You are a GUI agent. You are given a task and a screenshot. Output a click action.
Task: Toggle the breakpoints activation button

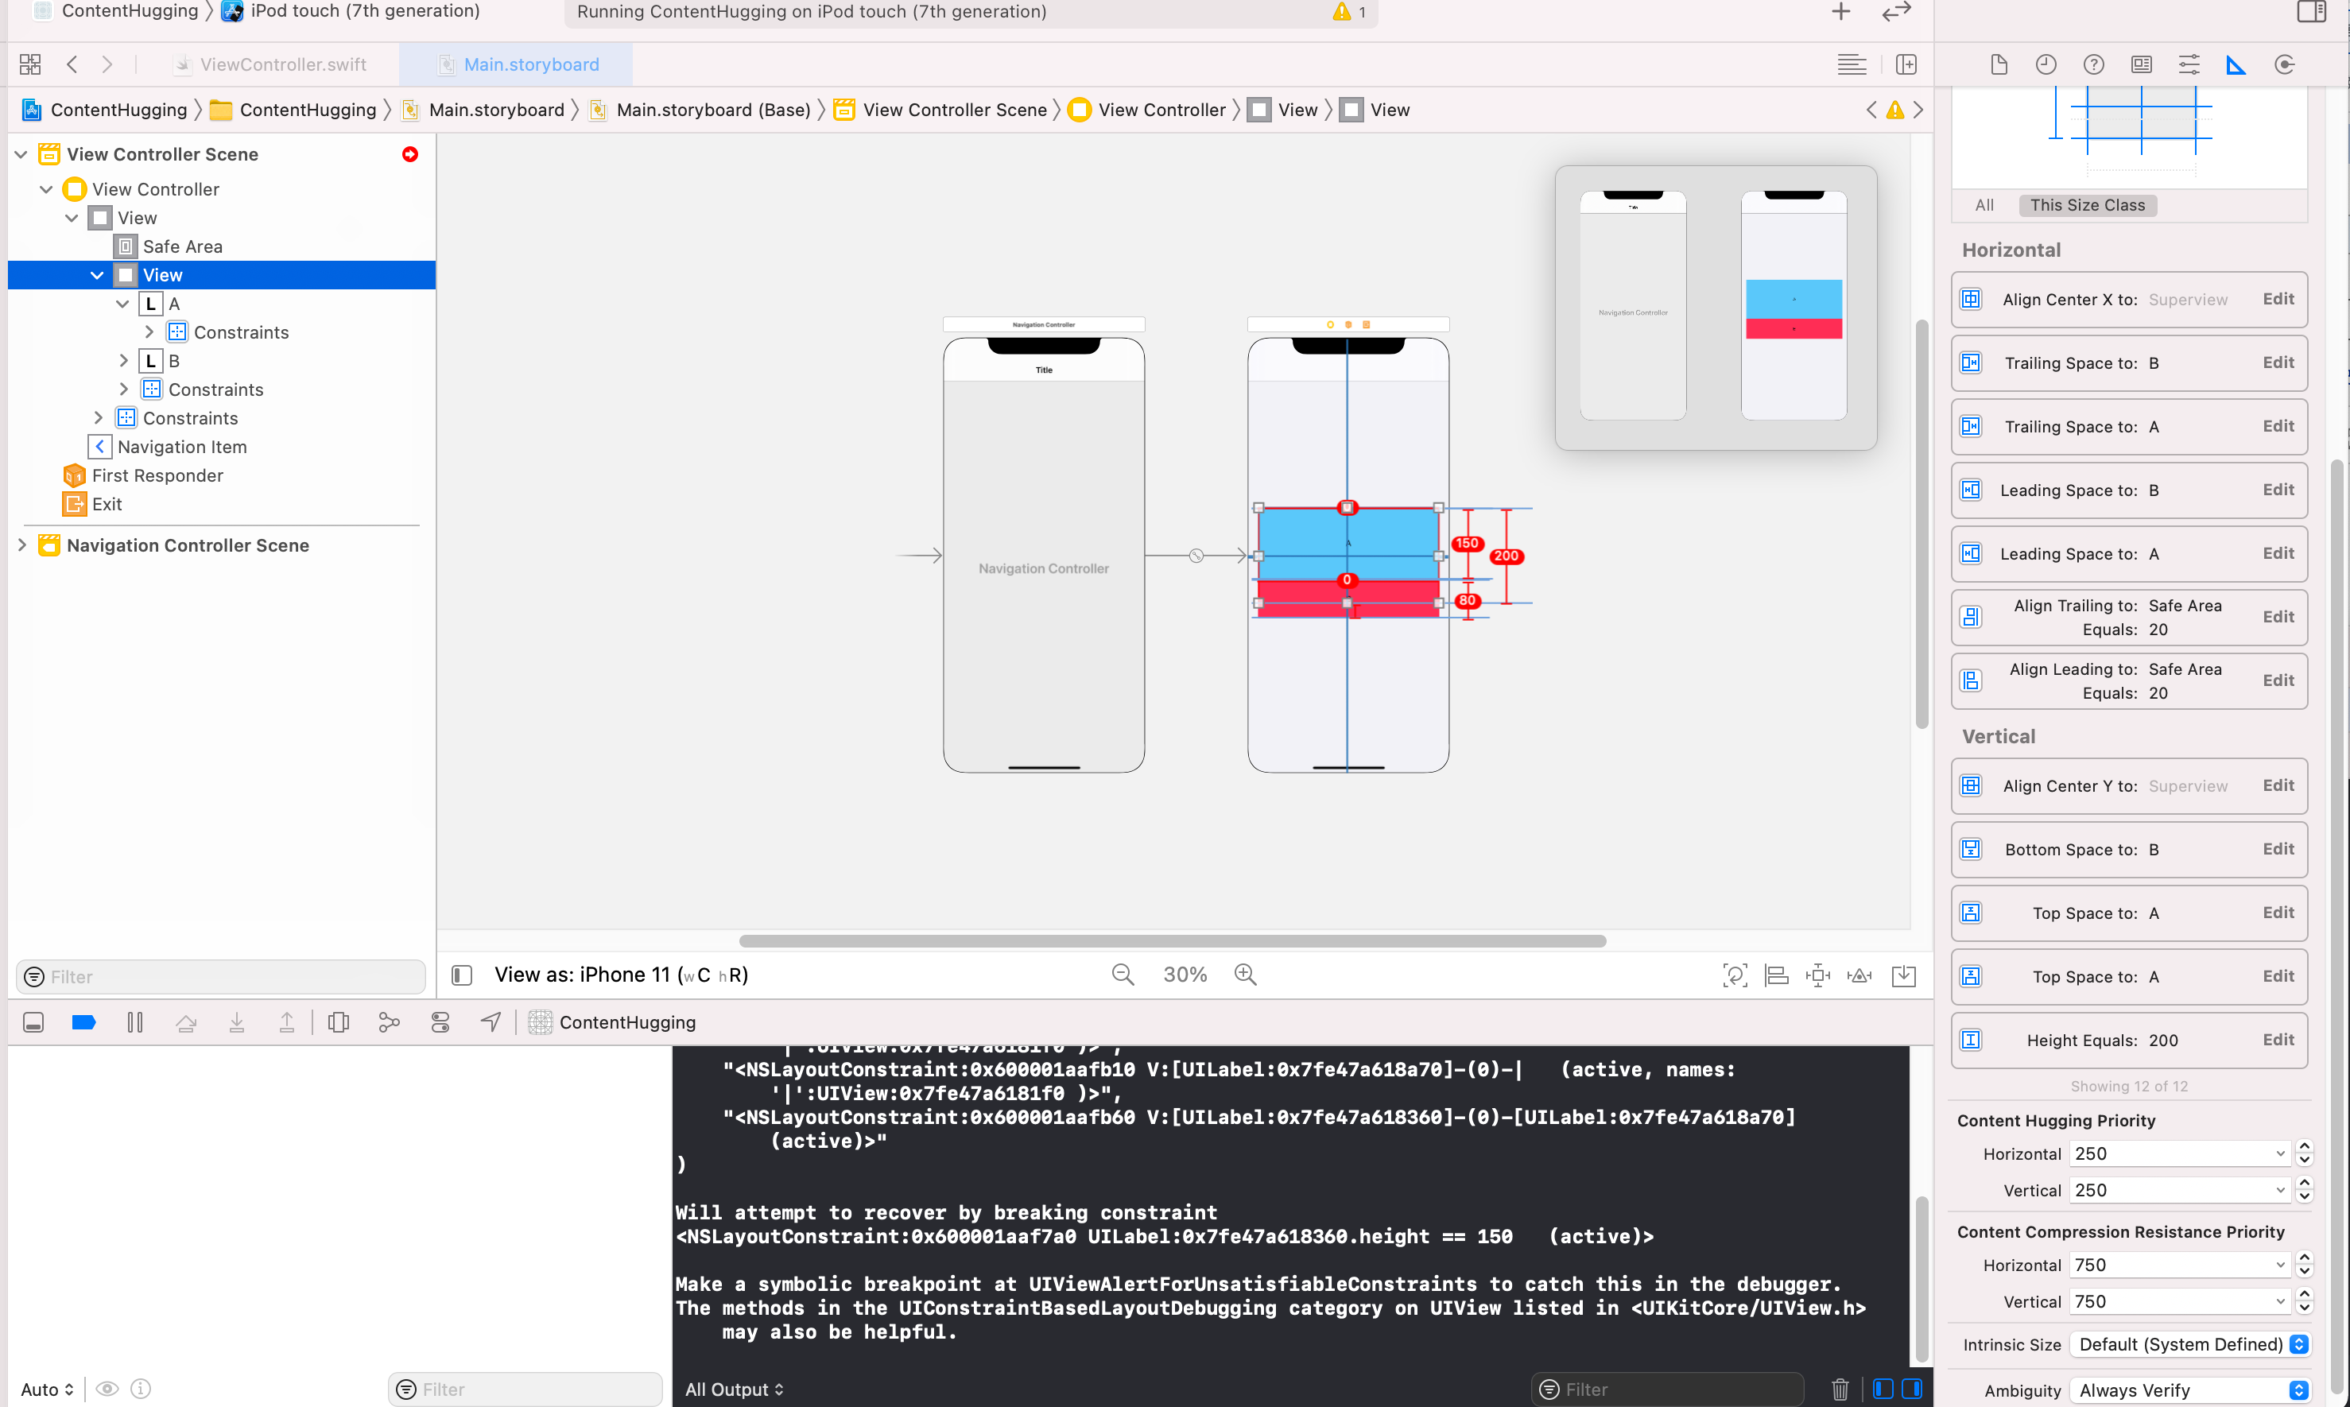point(83,1022)
